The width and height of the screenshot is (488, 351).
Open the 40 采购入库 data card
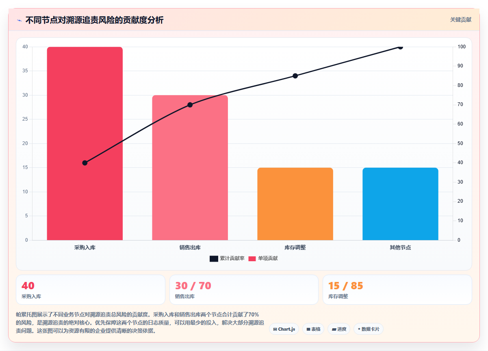point(91,290)
